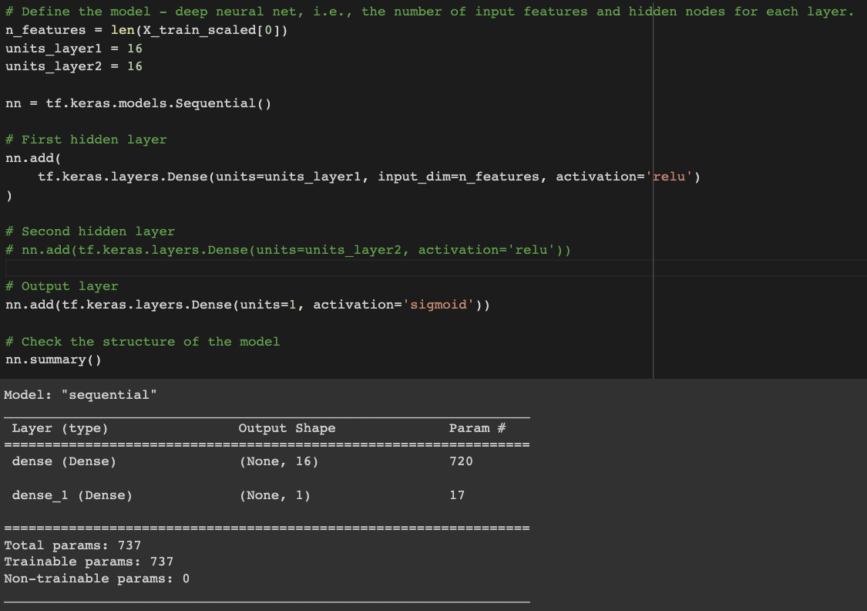Click the 'Param #' column header

tap(477, 428)
